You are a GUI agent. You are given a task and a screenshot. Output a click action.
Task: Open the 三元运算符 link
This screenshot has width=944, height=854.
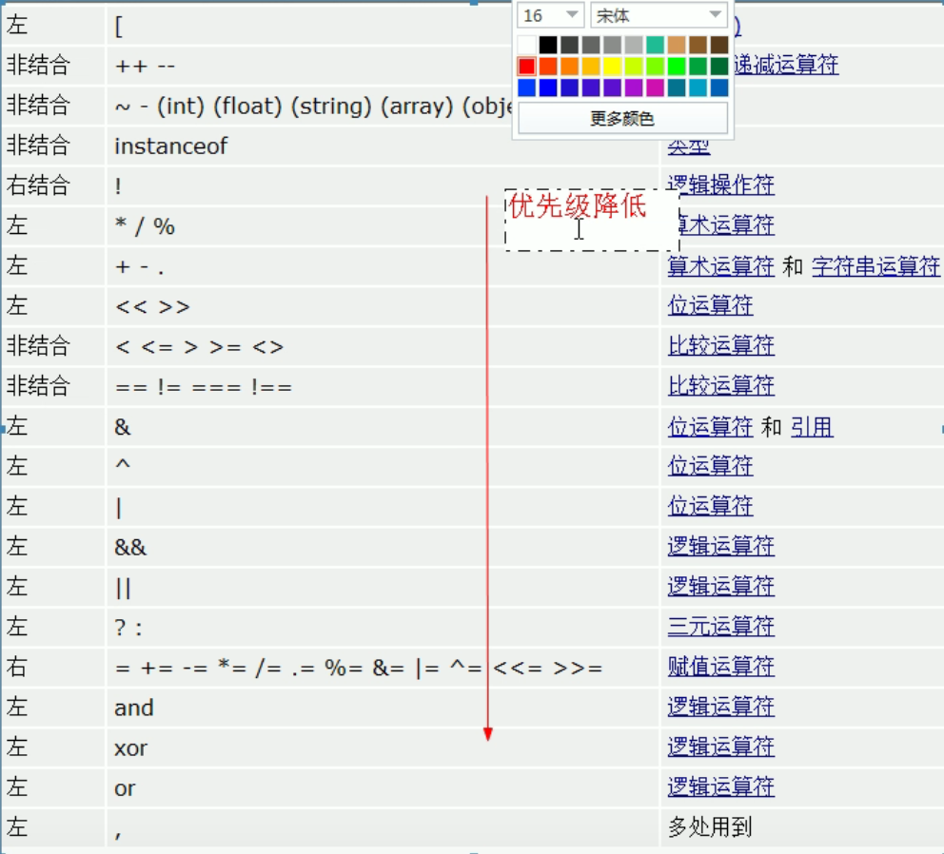pyautogui.click(x=720, y=627)
